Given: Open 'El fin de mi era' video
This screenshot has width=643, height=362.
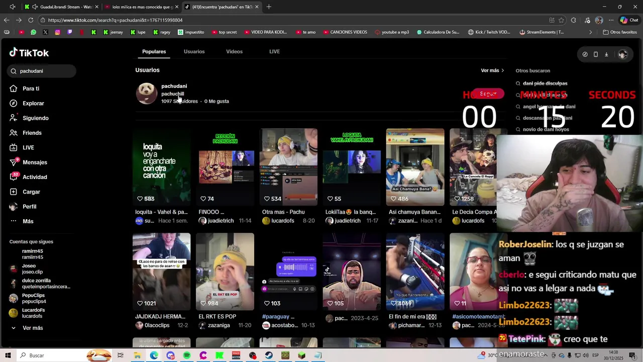Looking at the screenshot, I should coord(415,271).
